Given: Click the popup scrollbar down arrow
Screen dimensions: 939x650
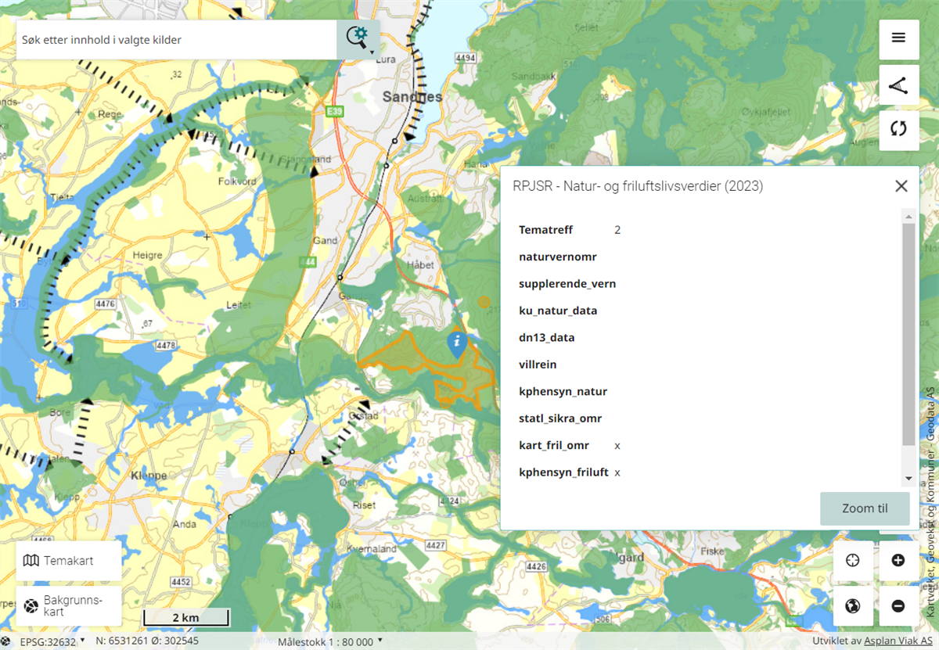Looking at the screenshot, I should (908, 479).
